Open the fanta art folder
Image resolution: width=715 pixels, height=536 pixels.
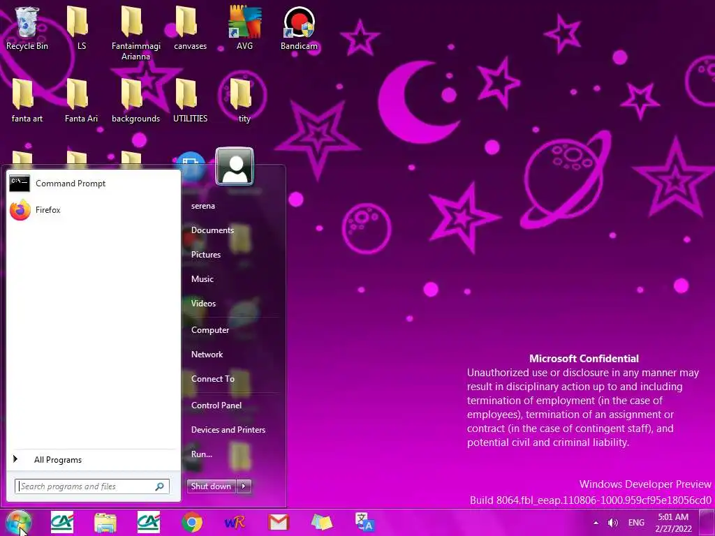(x=27, y=100)
